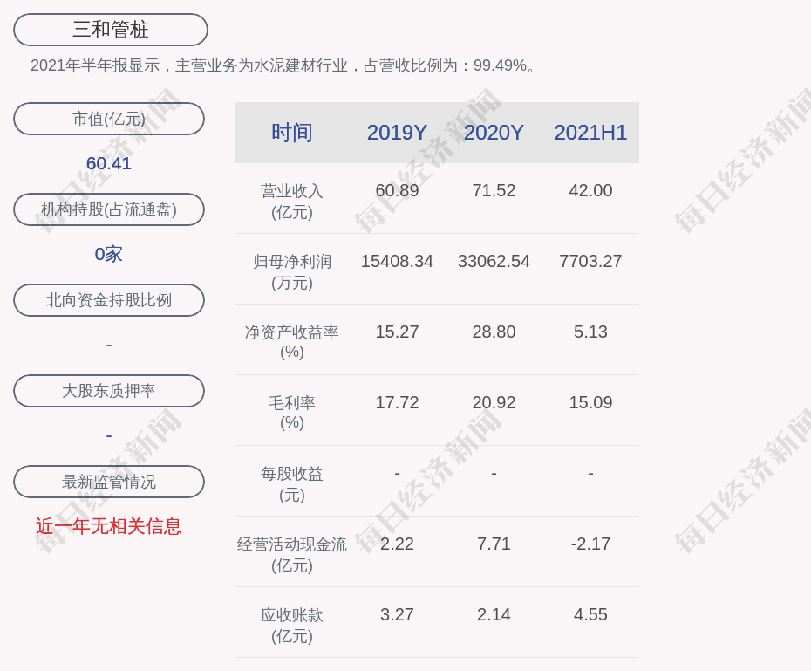
Task: Click the 60.41 market value figure
Action: 109,163
